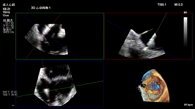Click the M1 gray map label

point(185,12)
